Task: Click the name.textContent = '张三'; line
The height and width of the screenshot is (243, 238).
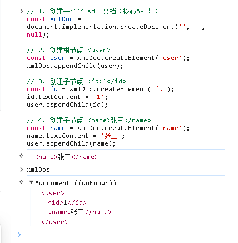Action: pos(76,136)
